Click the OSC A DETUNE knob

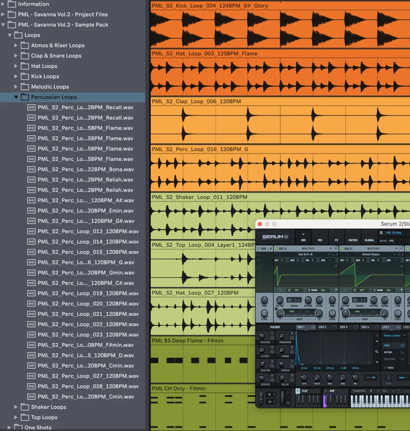(x=308, y=300)
